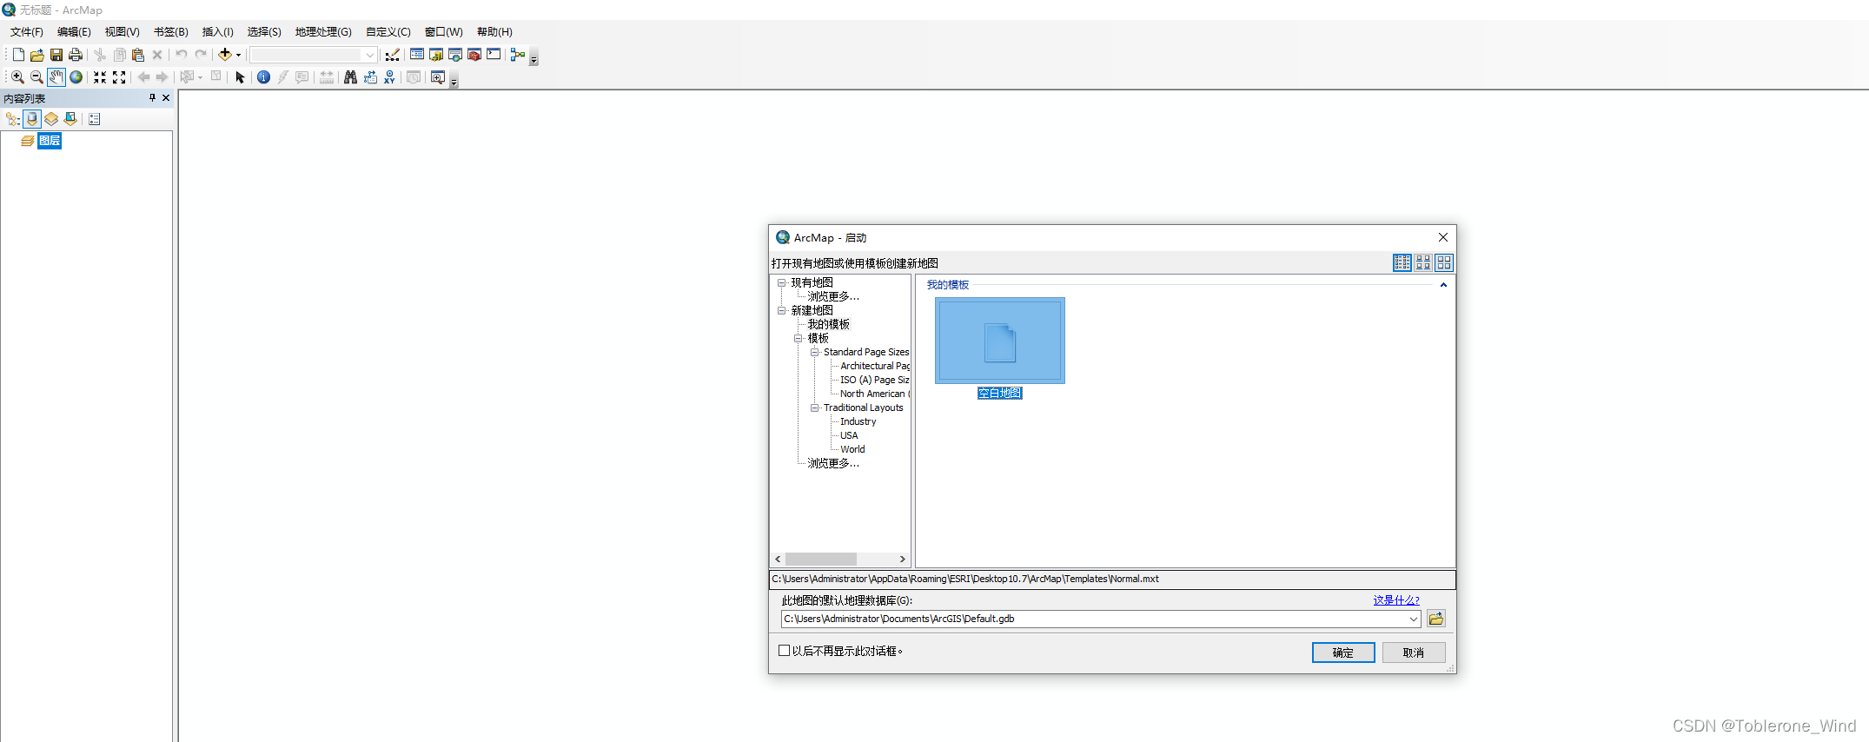Open the 视图(V) menu

(x=123, y=32)
